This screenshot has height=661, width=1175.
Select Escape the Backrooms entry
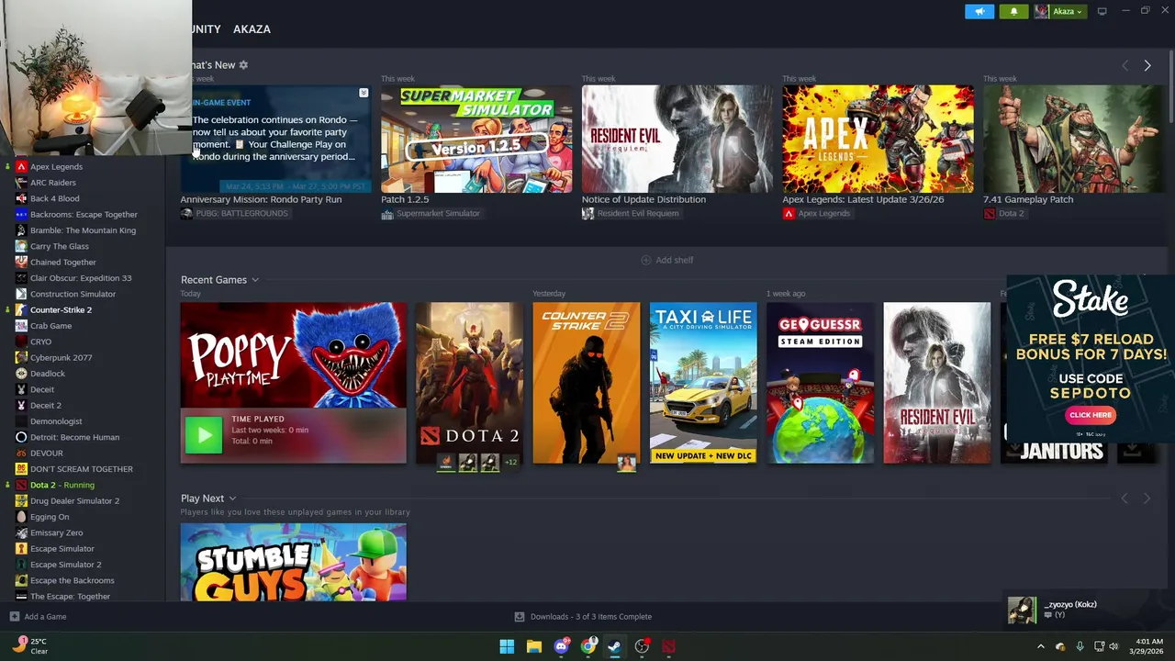click(x=73, y=580)
